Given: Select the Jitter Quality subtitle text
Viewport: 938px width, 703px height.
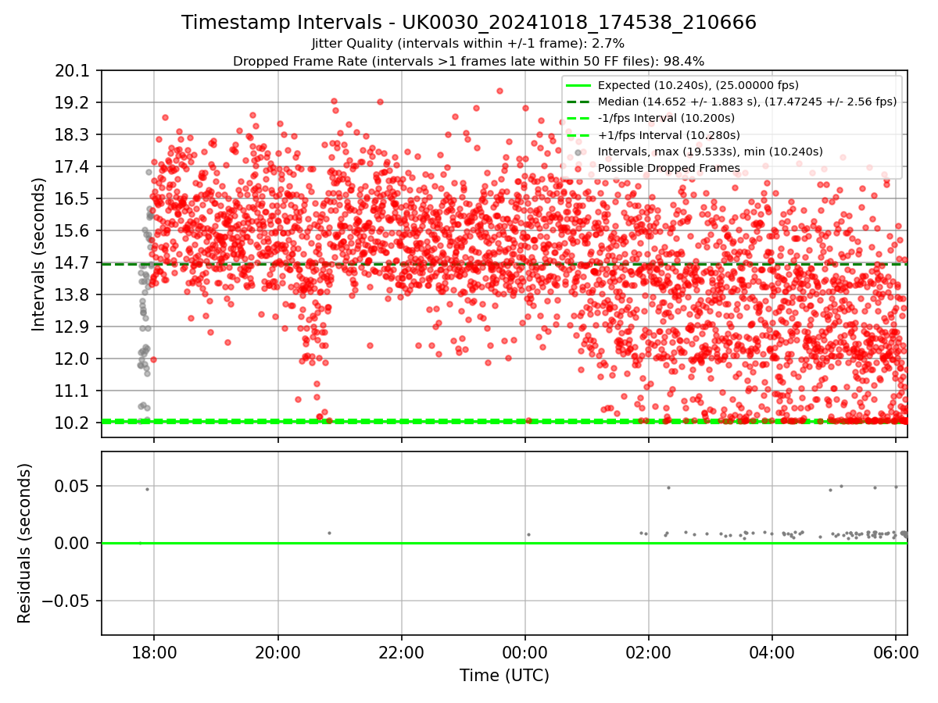Looking at the screenshot, I should tap(468, 44).
